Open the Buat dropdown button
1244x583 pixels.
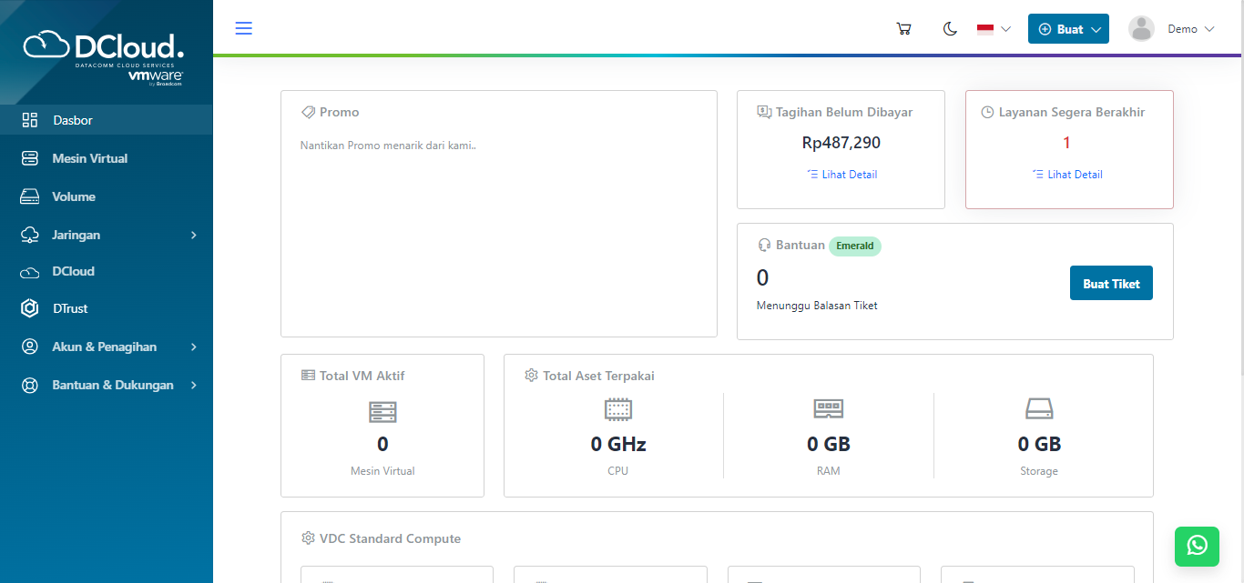pyautogui.click(x=1068, y=29)
